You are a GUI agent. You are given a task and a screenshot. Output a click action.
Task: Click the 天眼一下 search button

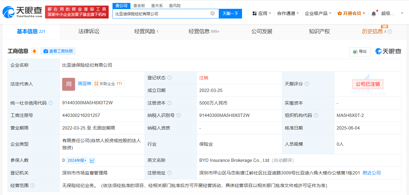[x=230, y=14]
